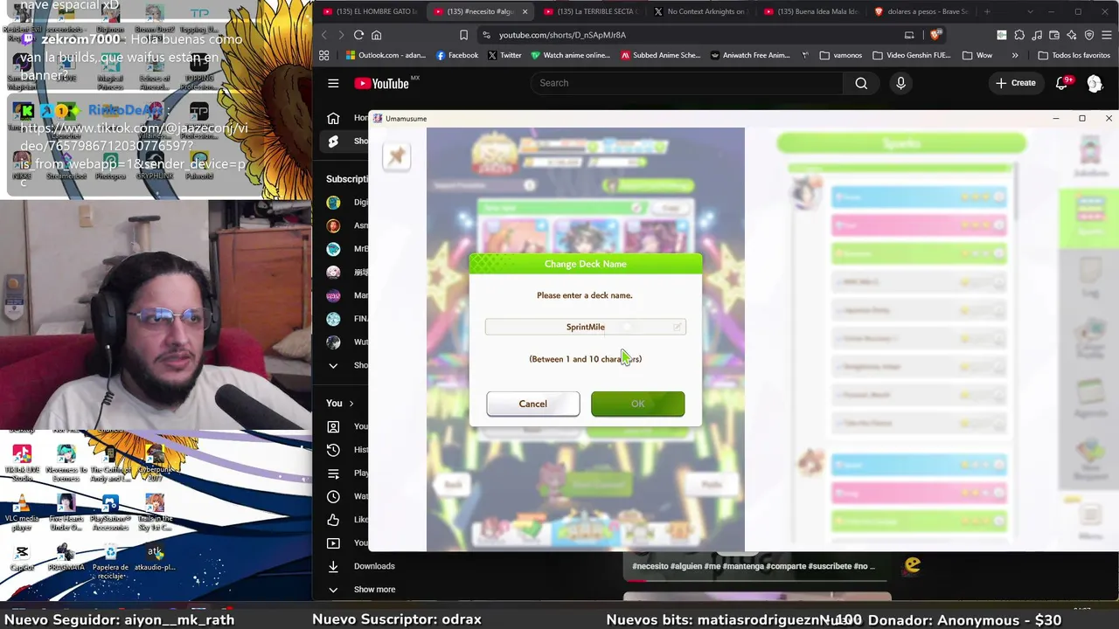Screen dimensions: 1119x629
Task: Open the Facebook bookmark
Action: pyautogui.click(x=456, y=55)
